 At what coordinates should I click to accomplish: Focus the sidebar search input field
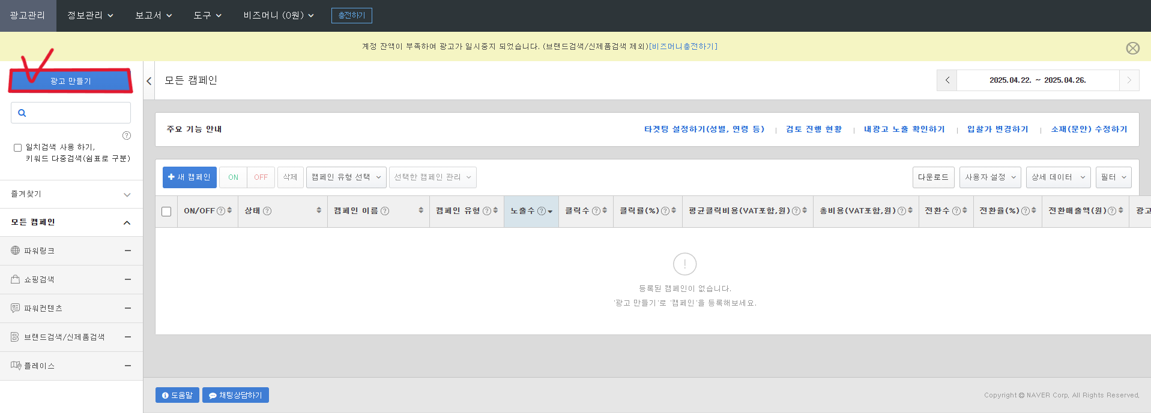(71, 113)
